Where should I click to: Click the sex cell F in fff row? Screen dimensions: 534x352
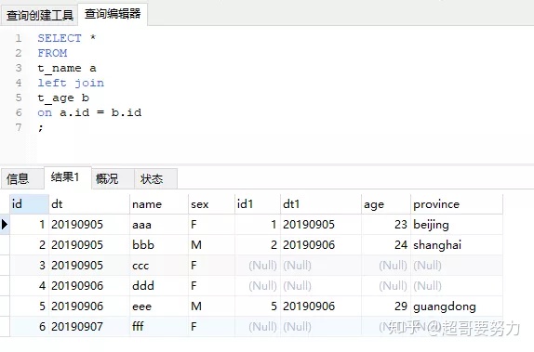pyautogui.click(x=211, y=327)
